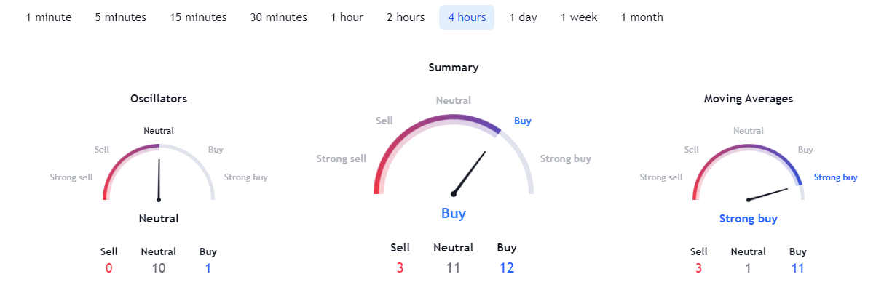
Task: Click the blue Strong buy result label
Action: click(748, 219)
